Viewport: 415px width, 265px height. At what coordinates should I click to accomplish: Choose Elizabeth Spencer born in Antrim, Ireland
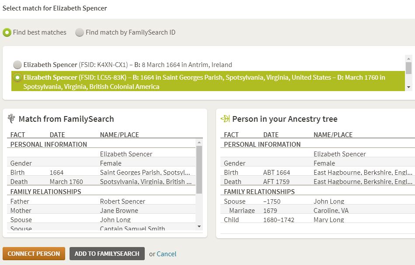coord(17,65)
